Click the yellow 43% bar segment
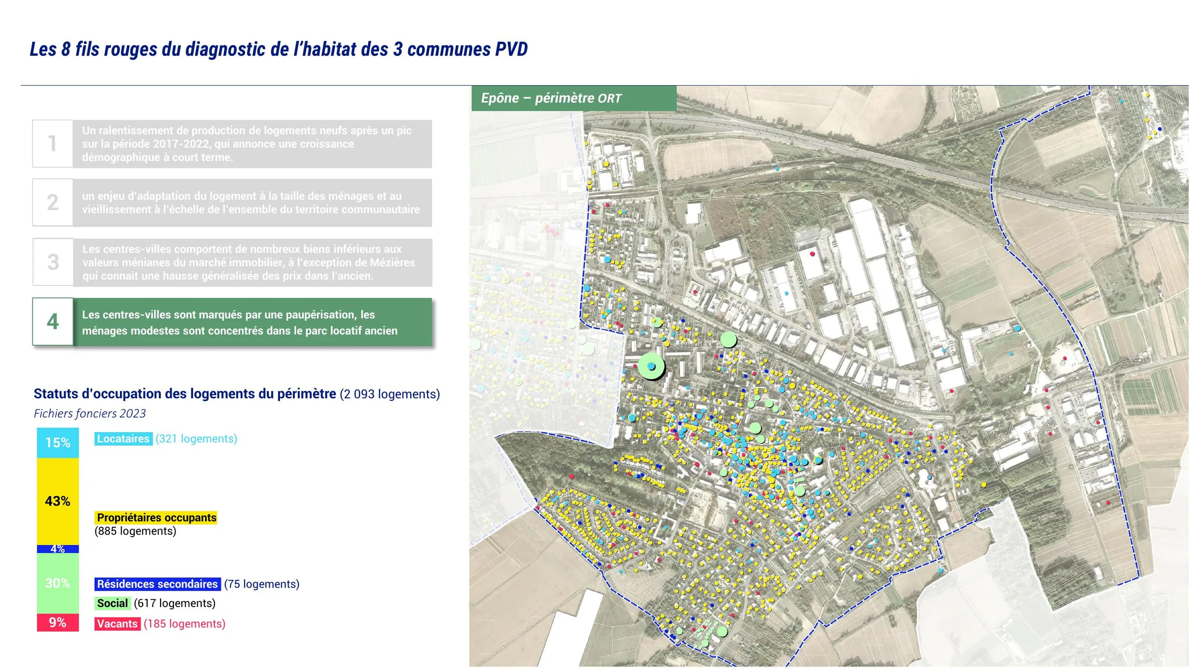Screen dimensions: 1189x669 [58, 502]
